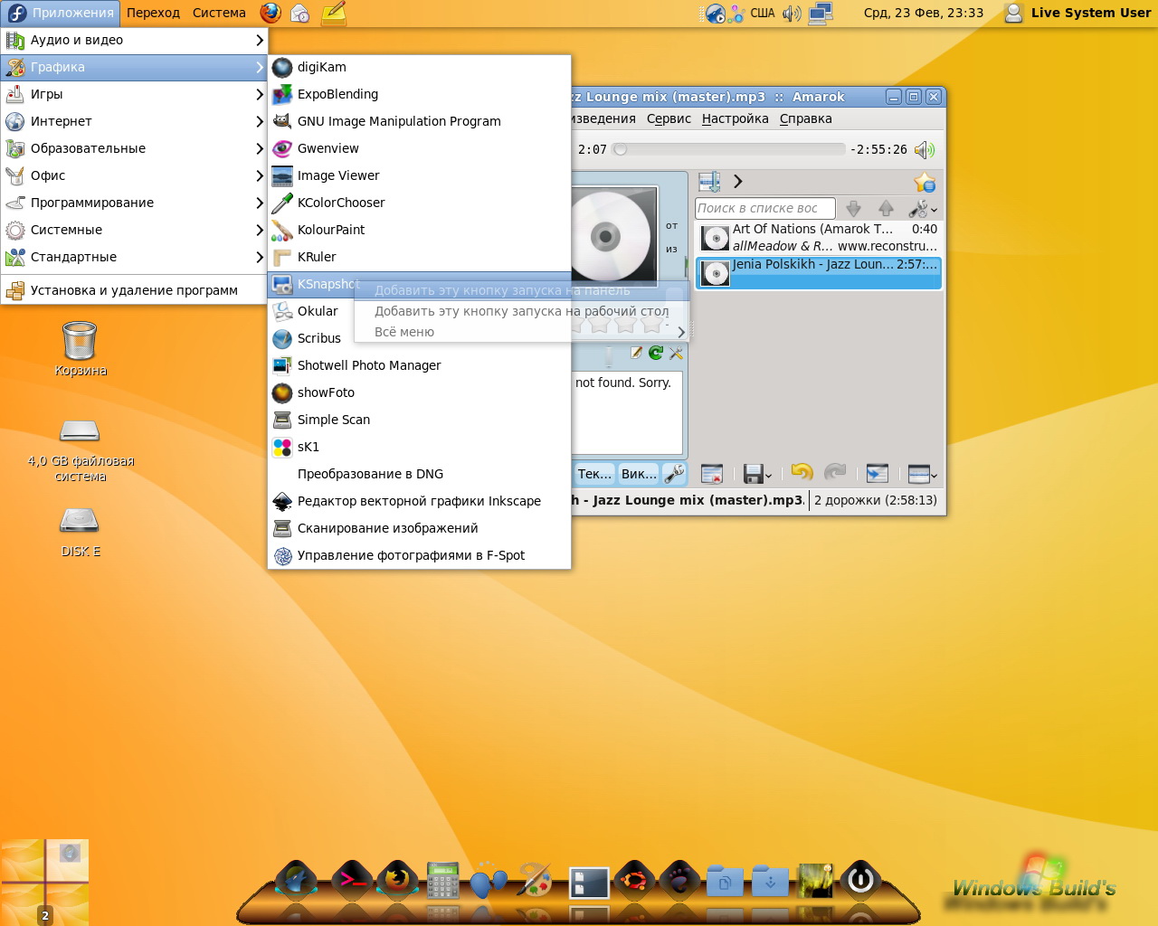Click calculator icon in the dock
Image resolution: width=1158 pixels, height=926 pixels.
click(442, 881)
